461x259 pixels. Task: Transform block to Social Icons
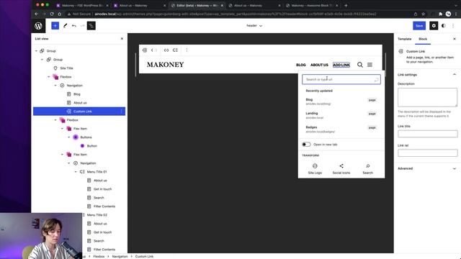click(x=341, y=169)
